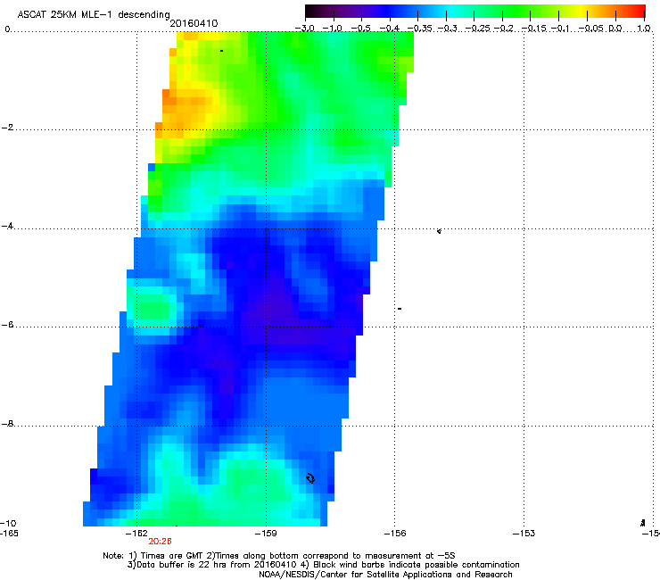Click longitude axis label "-159"
The width and height of the screenshot is (660, 580).
[x=266, y=534]
